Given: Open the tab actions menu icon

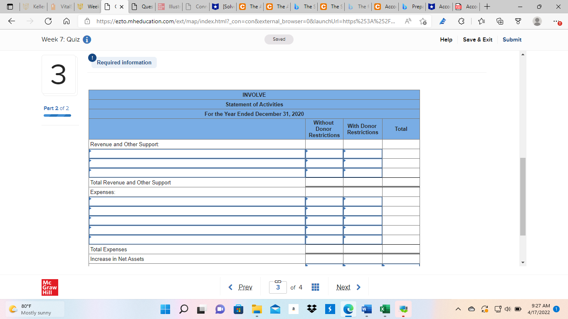Looking at the screenshot, I should 10,7.
